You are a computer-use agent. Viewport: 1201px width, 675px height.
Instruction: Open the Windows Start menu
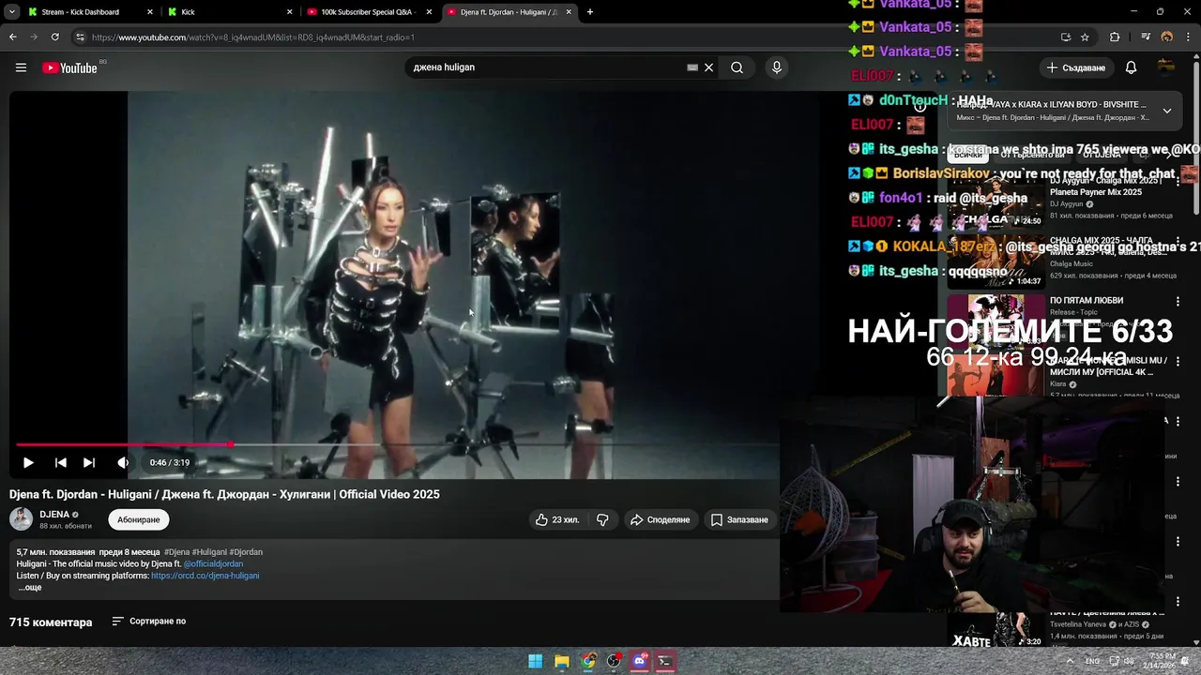point(535,661)
